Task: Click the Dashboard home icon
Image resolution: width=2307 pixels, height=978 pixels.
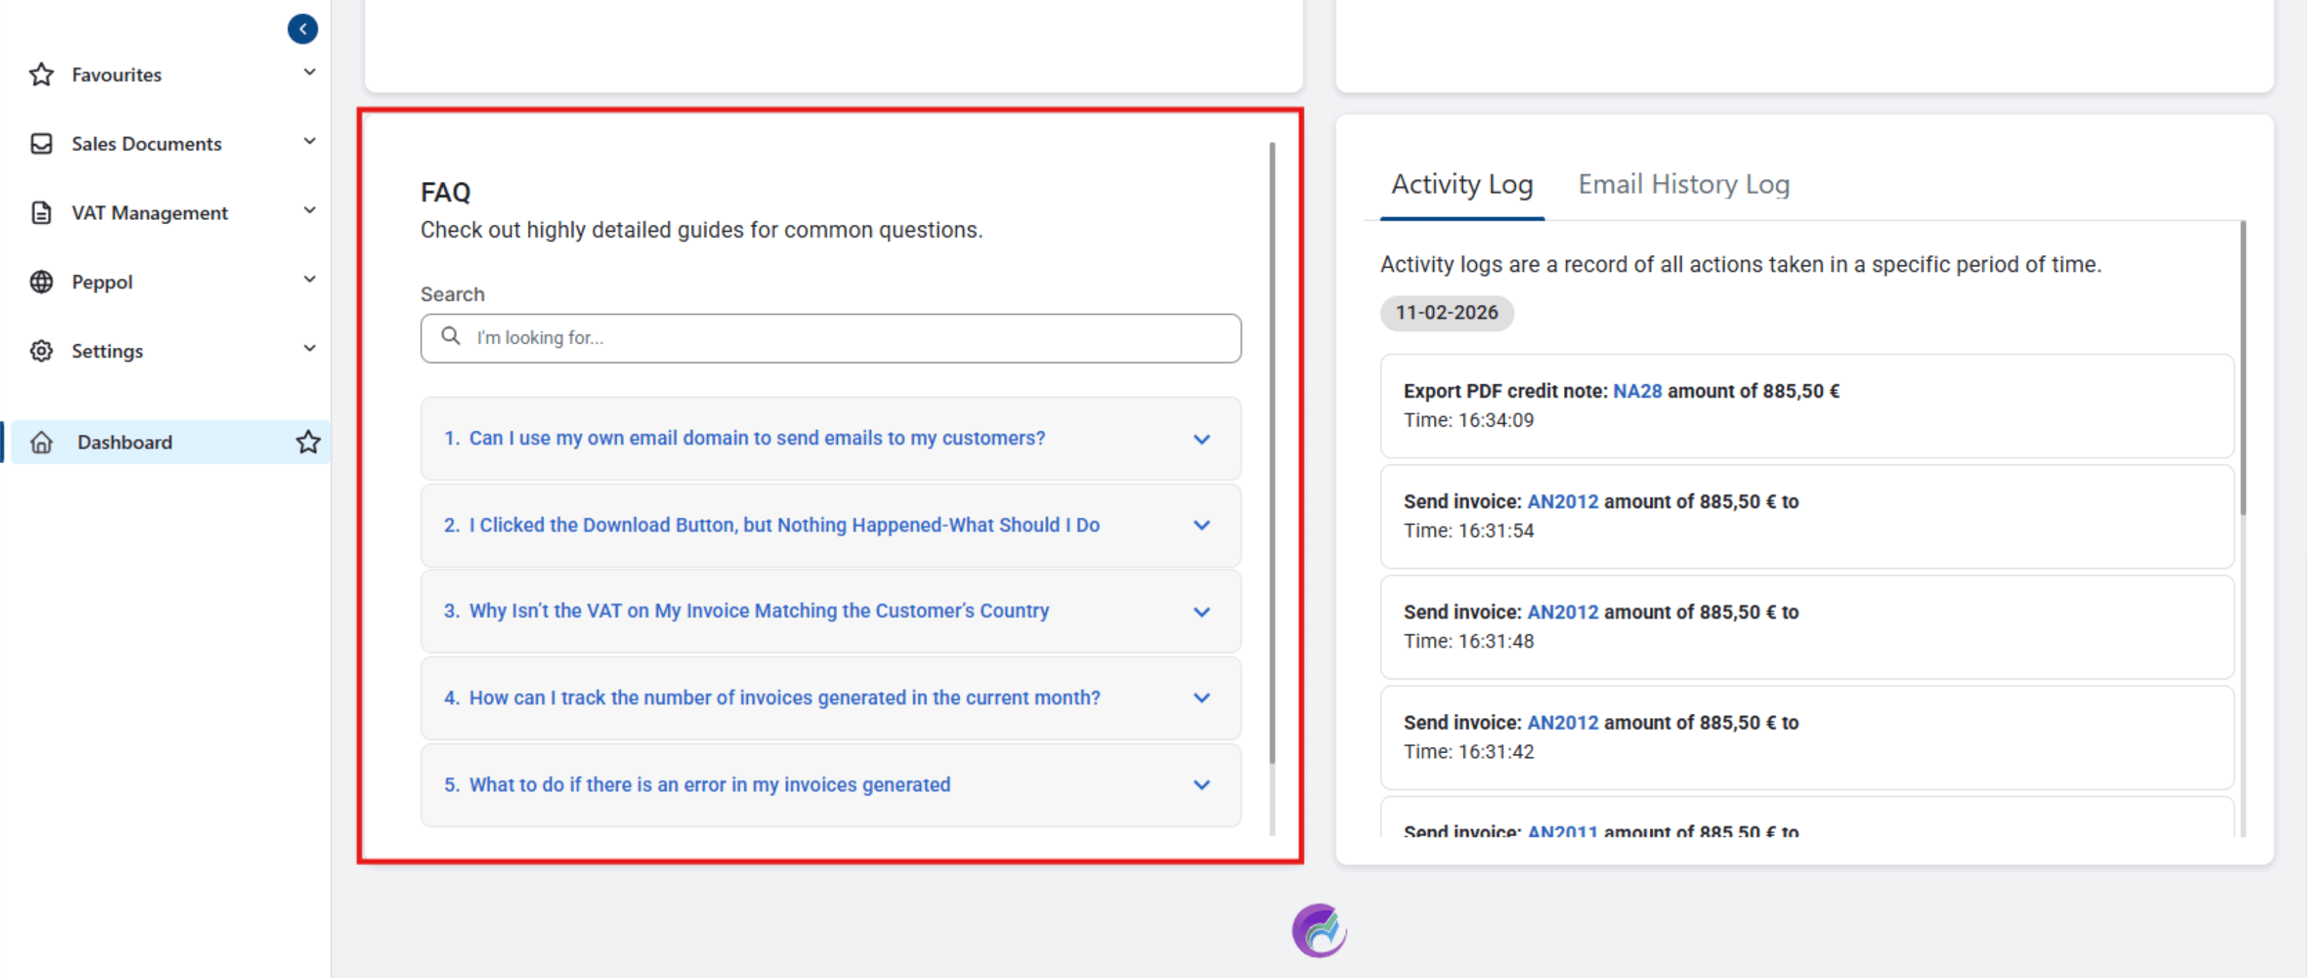Action: click(x=41, y=442)
